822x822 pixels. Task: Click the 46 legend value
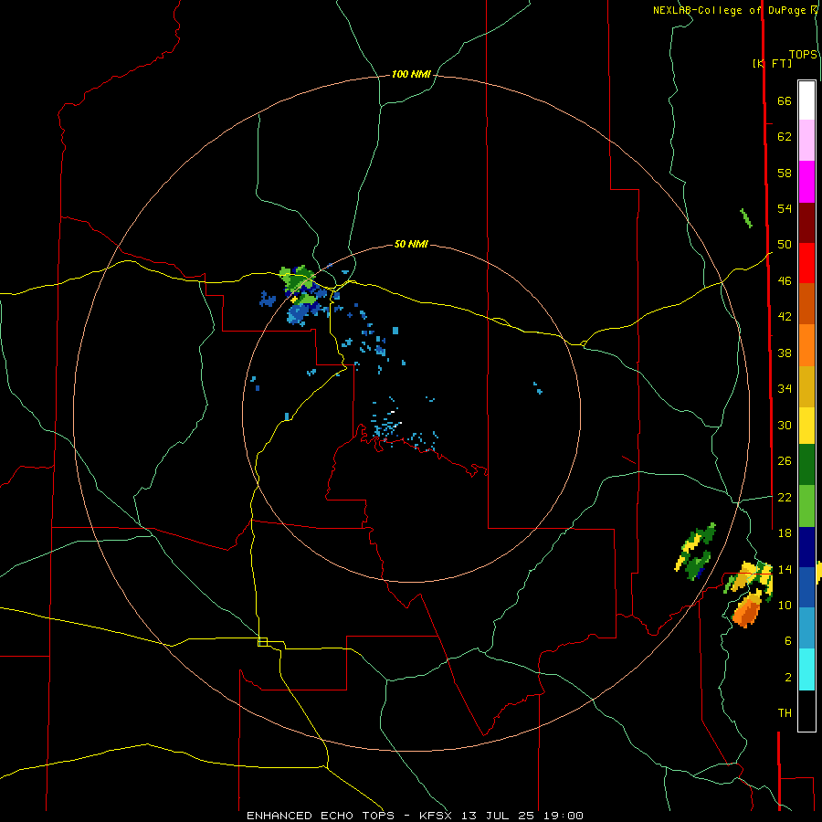785,281
